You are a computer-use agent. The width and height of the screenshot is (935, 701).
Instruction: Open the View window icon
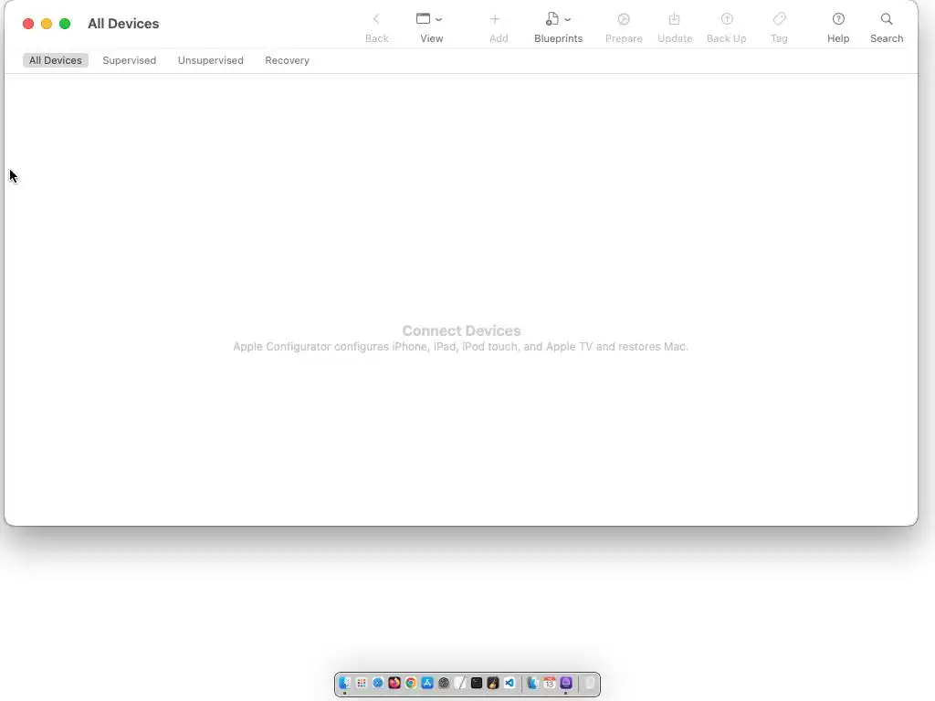[x=423, y=19]
